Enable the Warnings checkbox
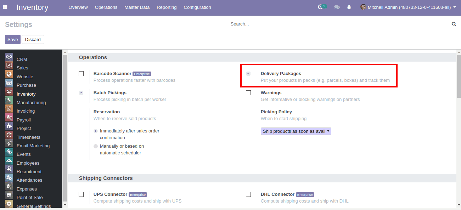This screenshot has height=210, width=461. pyautogui.click(x=248, y=93)
